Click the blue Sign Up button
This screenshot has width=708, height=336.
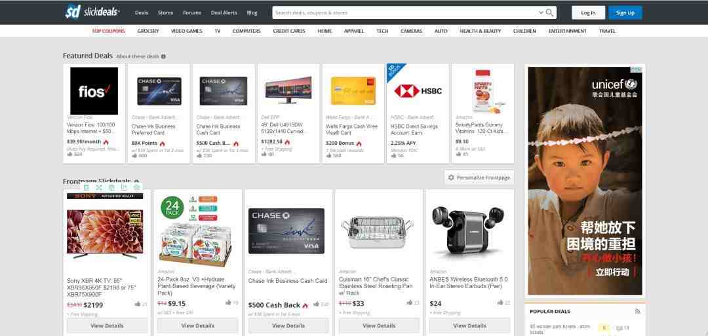(625, 12)
